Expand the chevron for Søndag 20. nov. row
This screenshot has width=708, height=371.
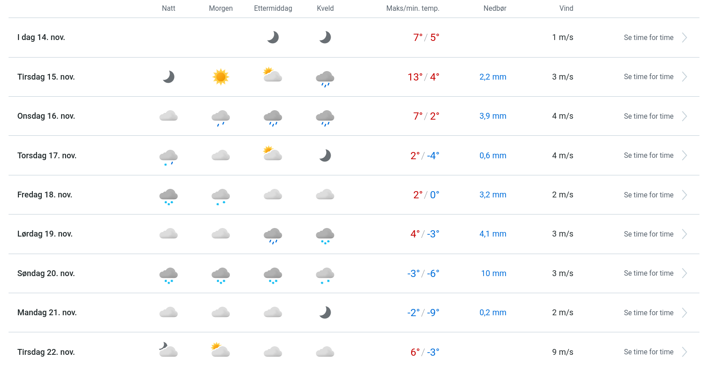(684, 273)
